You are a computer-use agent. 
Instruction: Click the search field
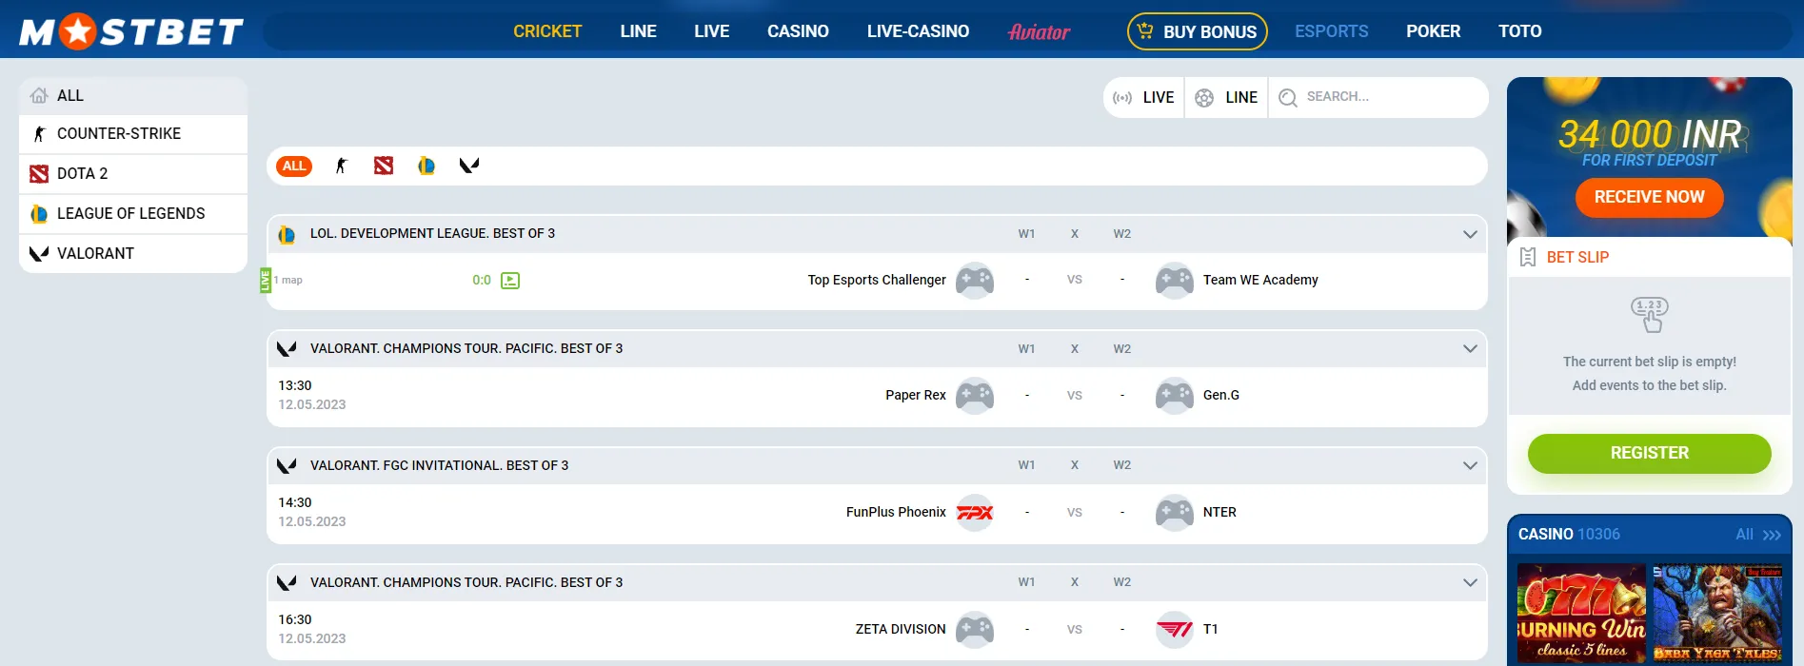click(1378, 98)
